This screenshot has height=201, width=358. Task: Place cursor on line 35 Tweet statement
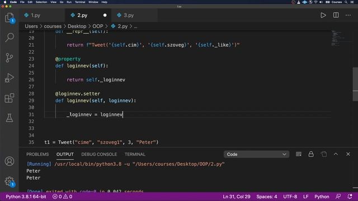pyautogui.click(x=101, y=142)
